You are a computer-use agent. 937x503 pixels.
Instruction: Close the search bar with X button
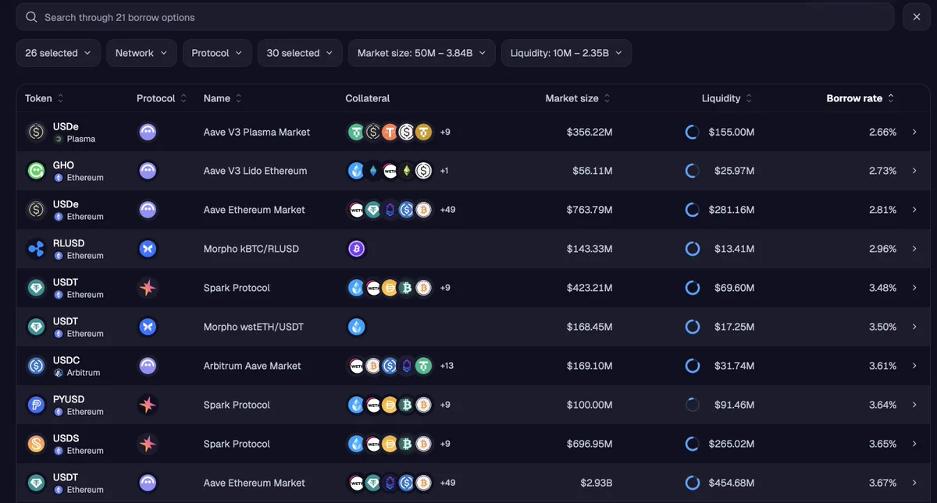click(x=917, y=17)
